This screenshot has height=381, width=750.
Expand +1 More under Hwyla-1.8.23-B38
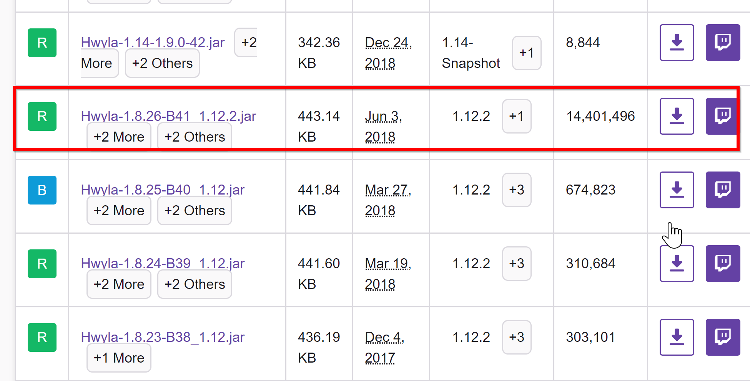[x=119, y=358]
